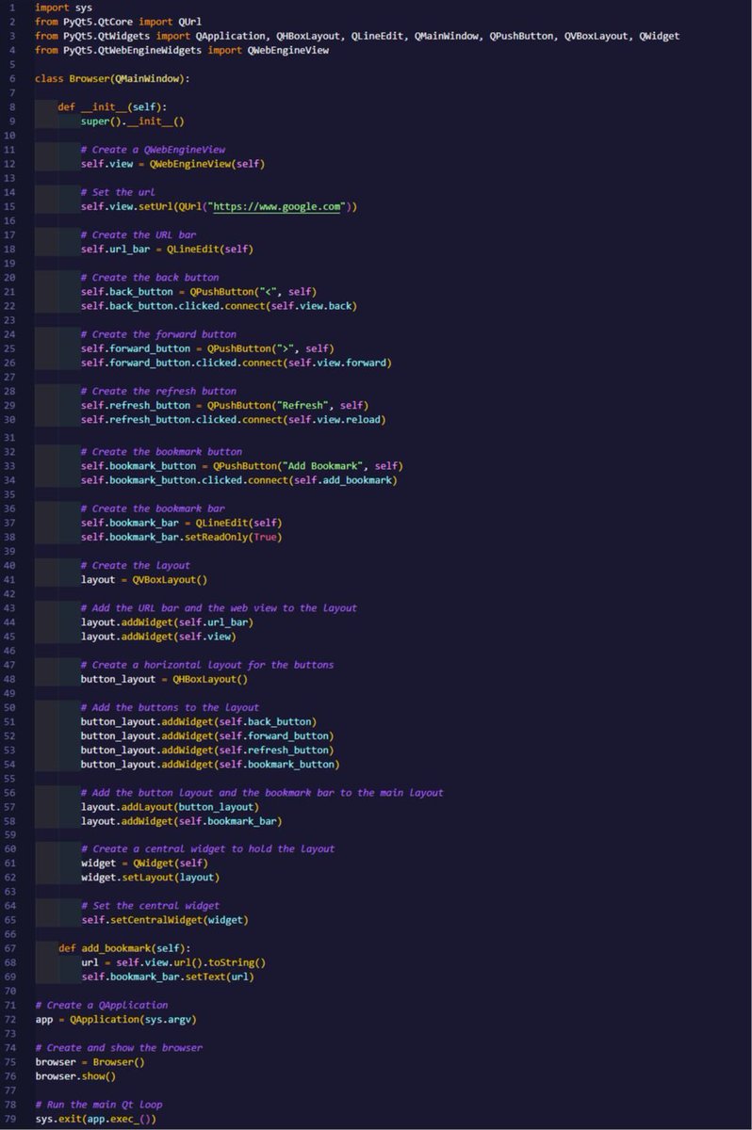Click the comment "# Create the bookmark bar"
Image resolution: width=752 pixels, height=1130 pixels.
(153, 508)
